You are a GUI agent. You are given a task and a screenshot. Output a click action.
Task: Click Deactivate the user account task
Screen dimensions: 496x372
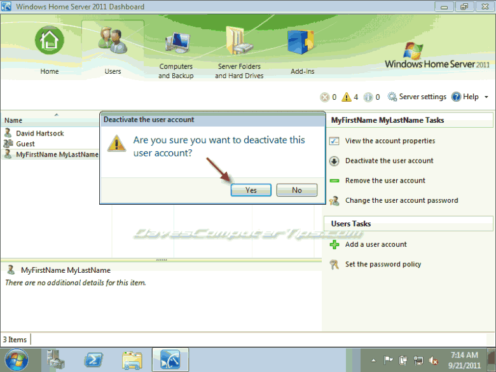pos(389,161)
